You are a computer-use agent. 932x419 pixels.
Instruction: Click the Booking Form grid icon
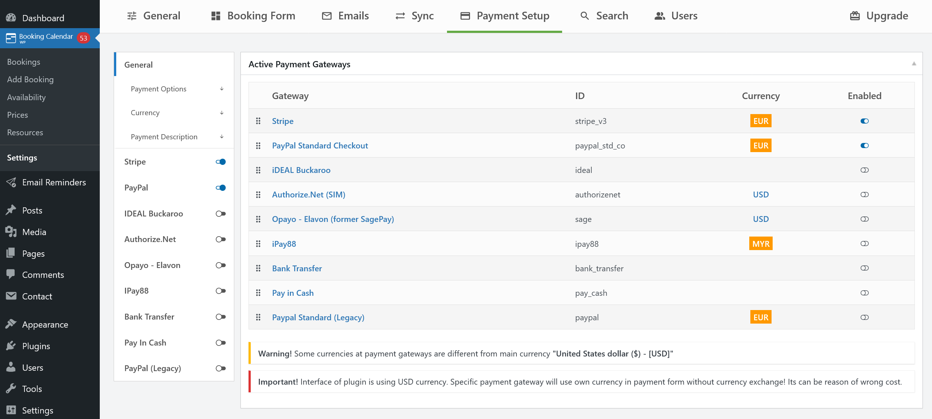[x=216, y=16]
